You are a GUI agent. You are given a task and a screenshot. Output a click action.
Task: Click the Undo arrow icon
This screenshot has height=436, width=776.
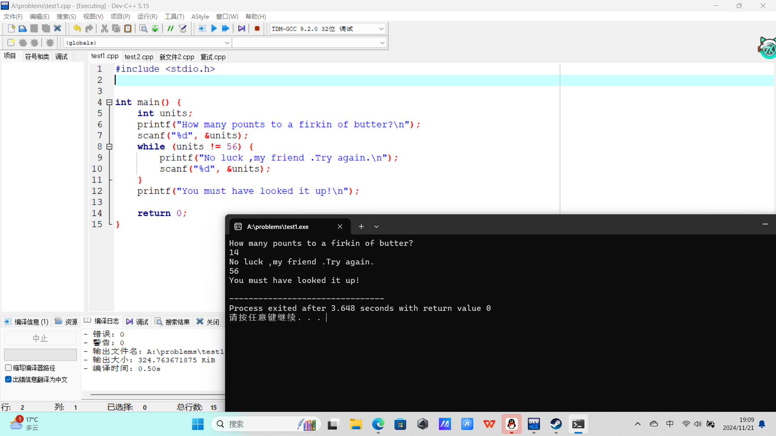pos(77,29)
